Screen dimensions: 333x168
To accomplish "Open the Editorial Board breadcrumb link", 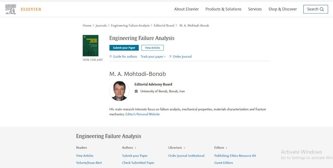I will tap(164, 26).
